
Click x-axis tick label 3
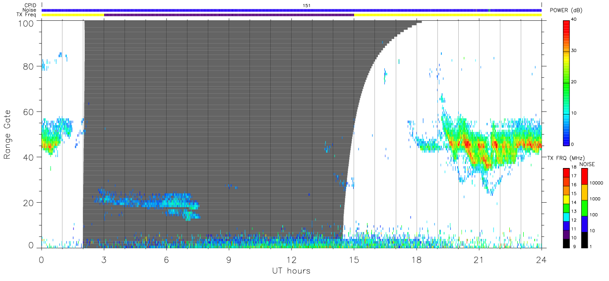[x=104, y=259]
